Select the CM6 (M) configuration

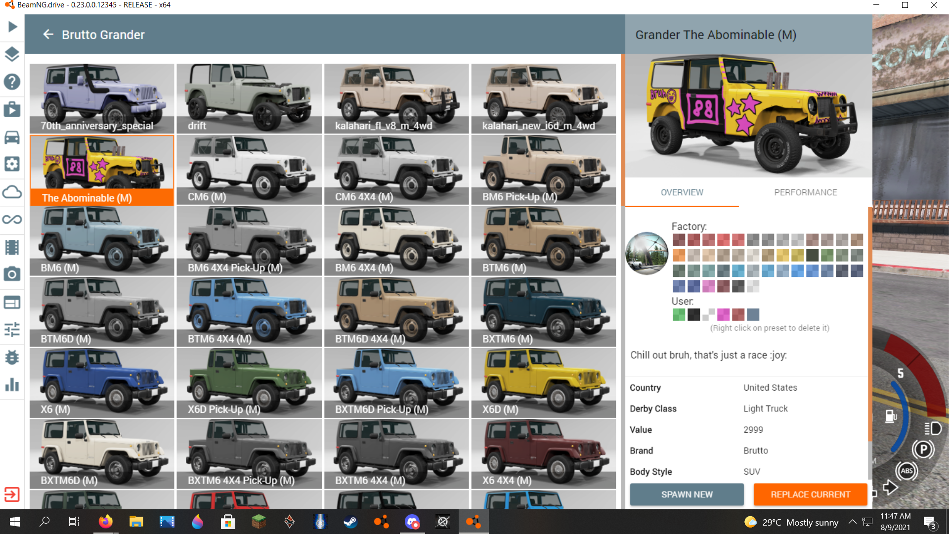click(x=249, y=170)
